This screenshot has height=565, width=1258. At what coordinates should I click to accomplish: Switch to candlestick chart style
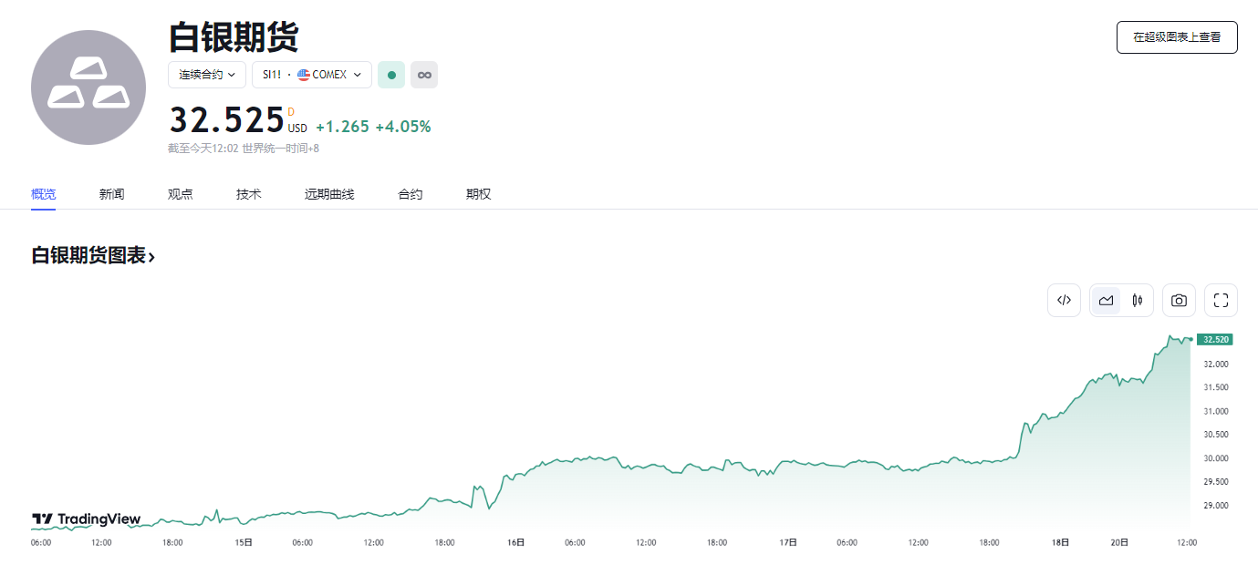[1138, 300]
